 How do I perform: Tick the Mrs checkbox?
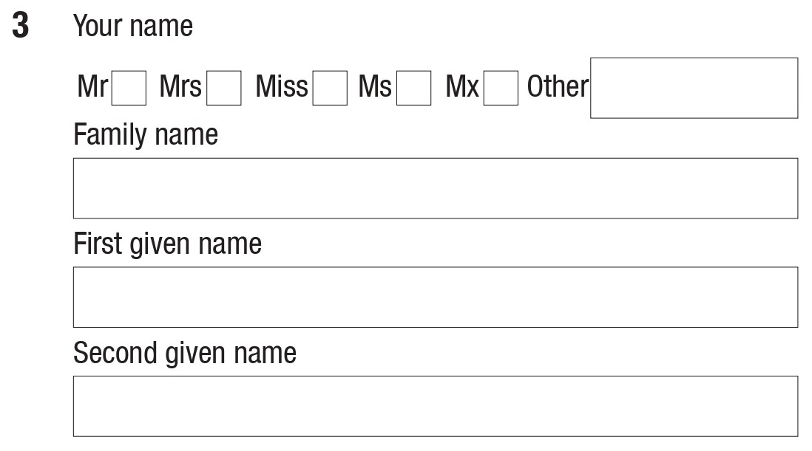223,88
